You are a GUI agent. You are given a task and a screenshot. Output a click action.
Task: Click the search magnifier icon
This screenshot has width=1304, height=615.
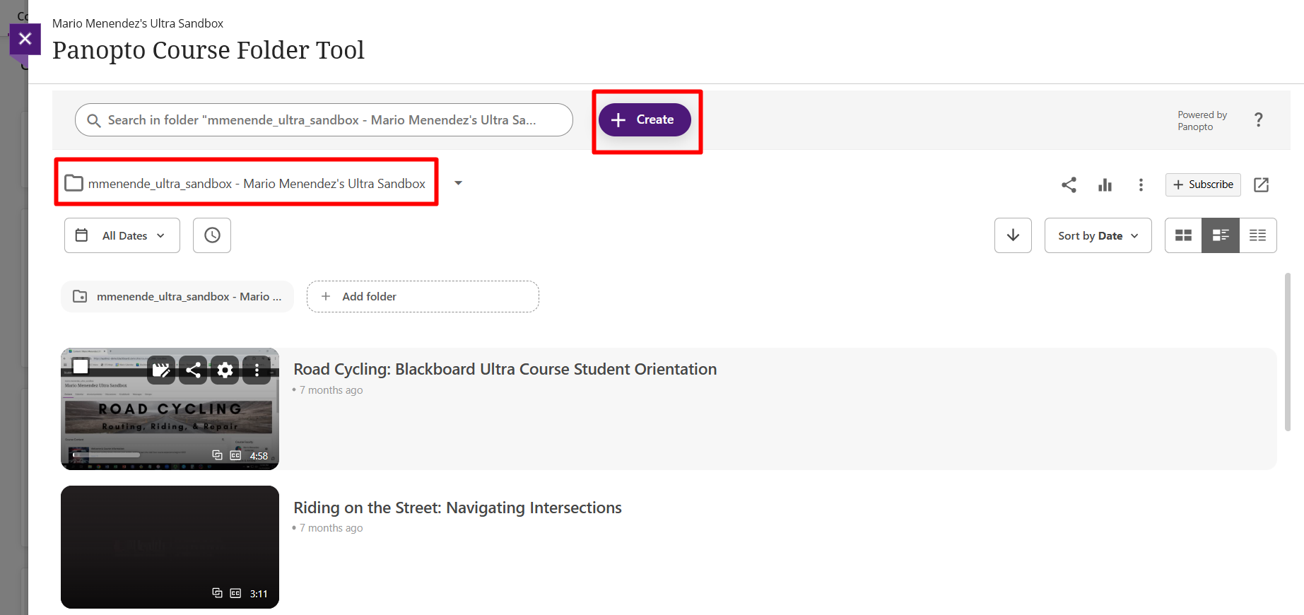(93, 121)
